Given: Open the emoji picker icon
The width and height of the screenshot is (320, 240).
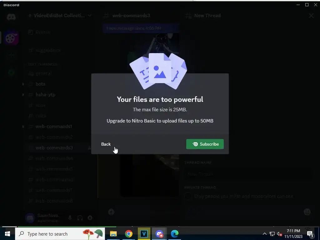Looking at the screenshot, I should pyautogui.click(x=307, y=212).
